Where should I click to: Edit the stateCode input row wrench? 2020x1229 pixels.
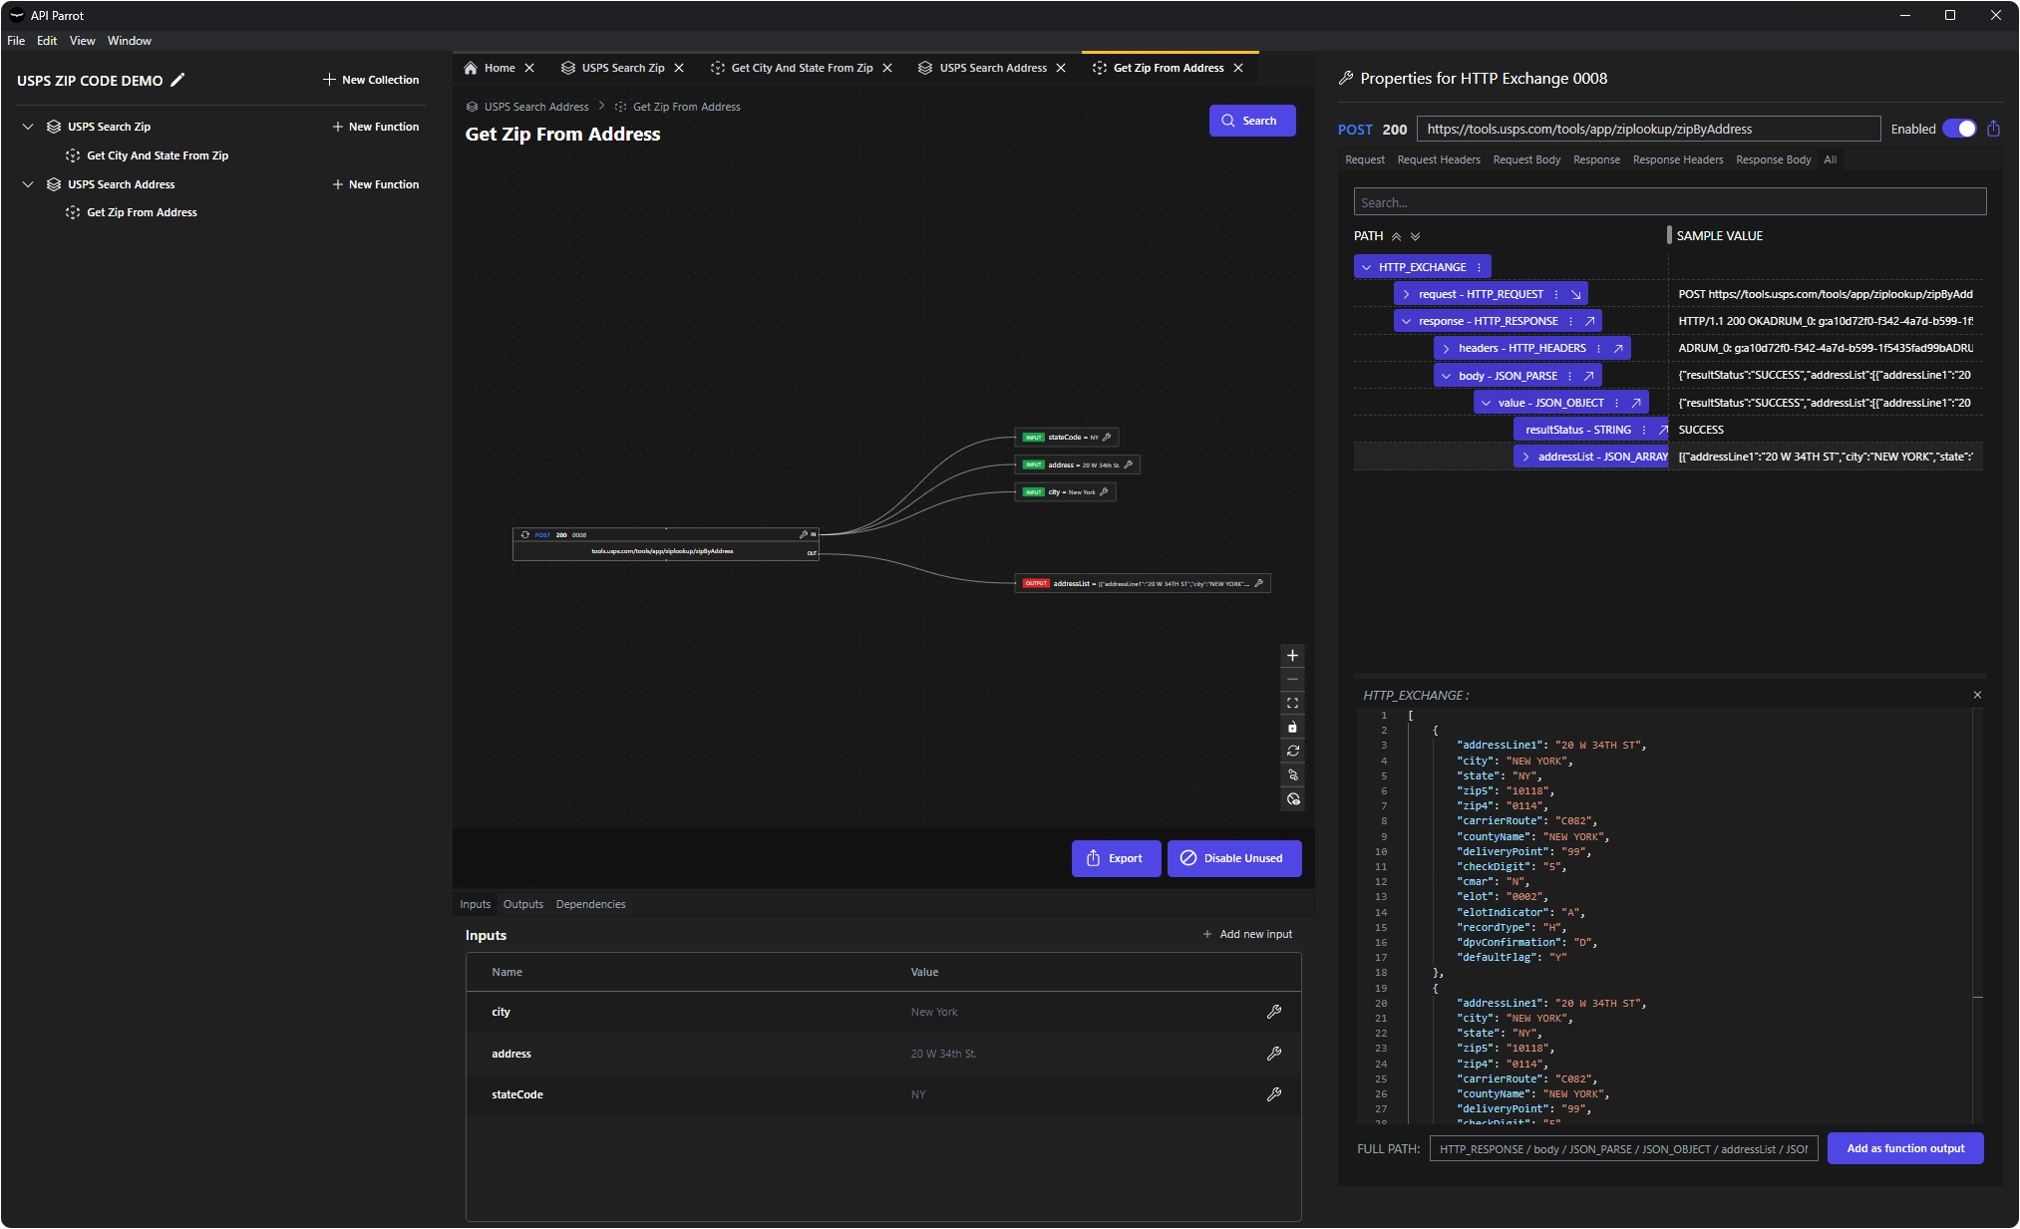[1273, 1094]
